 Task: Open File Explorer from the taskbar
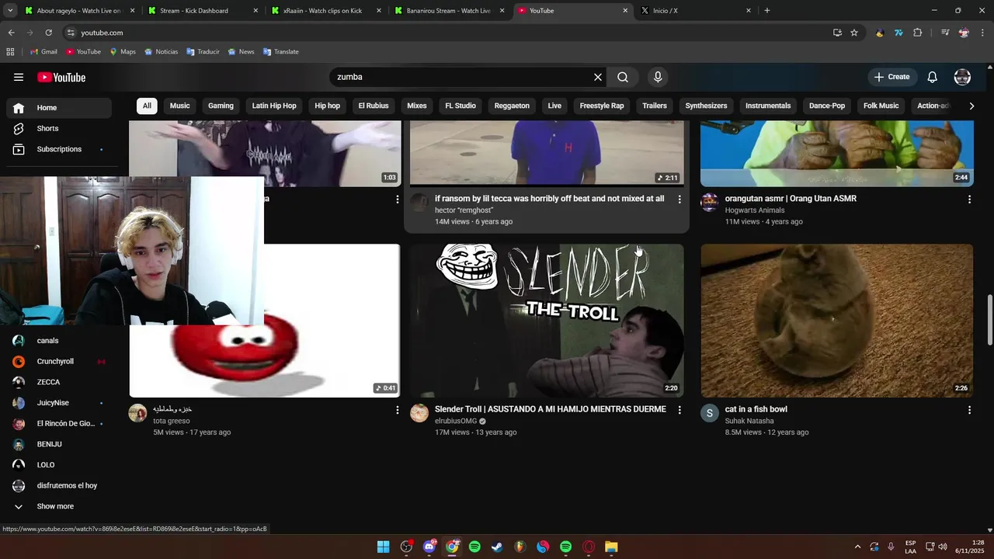(x=611, y=547)
